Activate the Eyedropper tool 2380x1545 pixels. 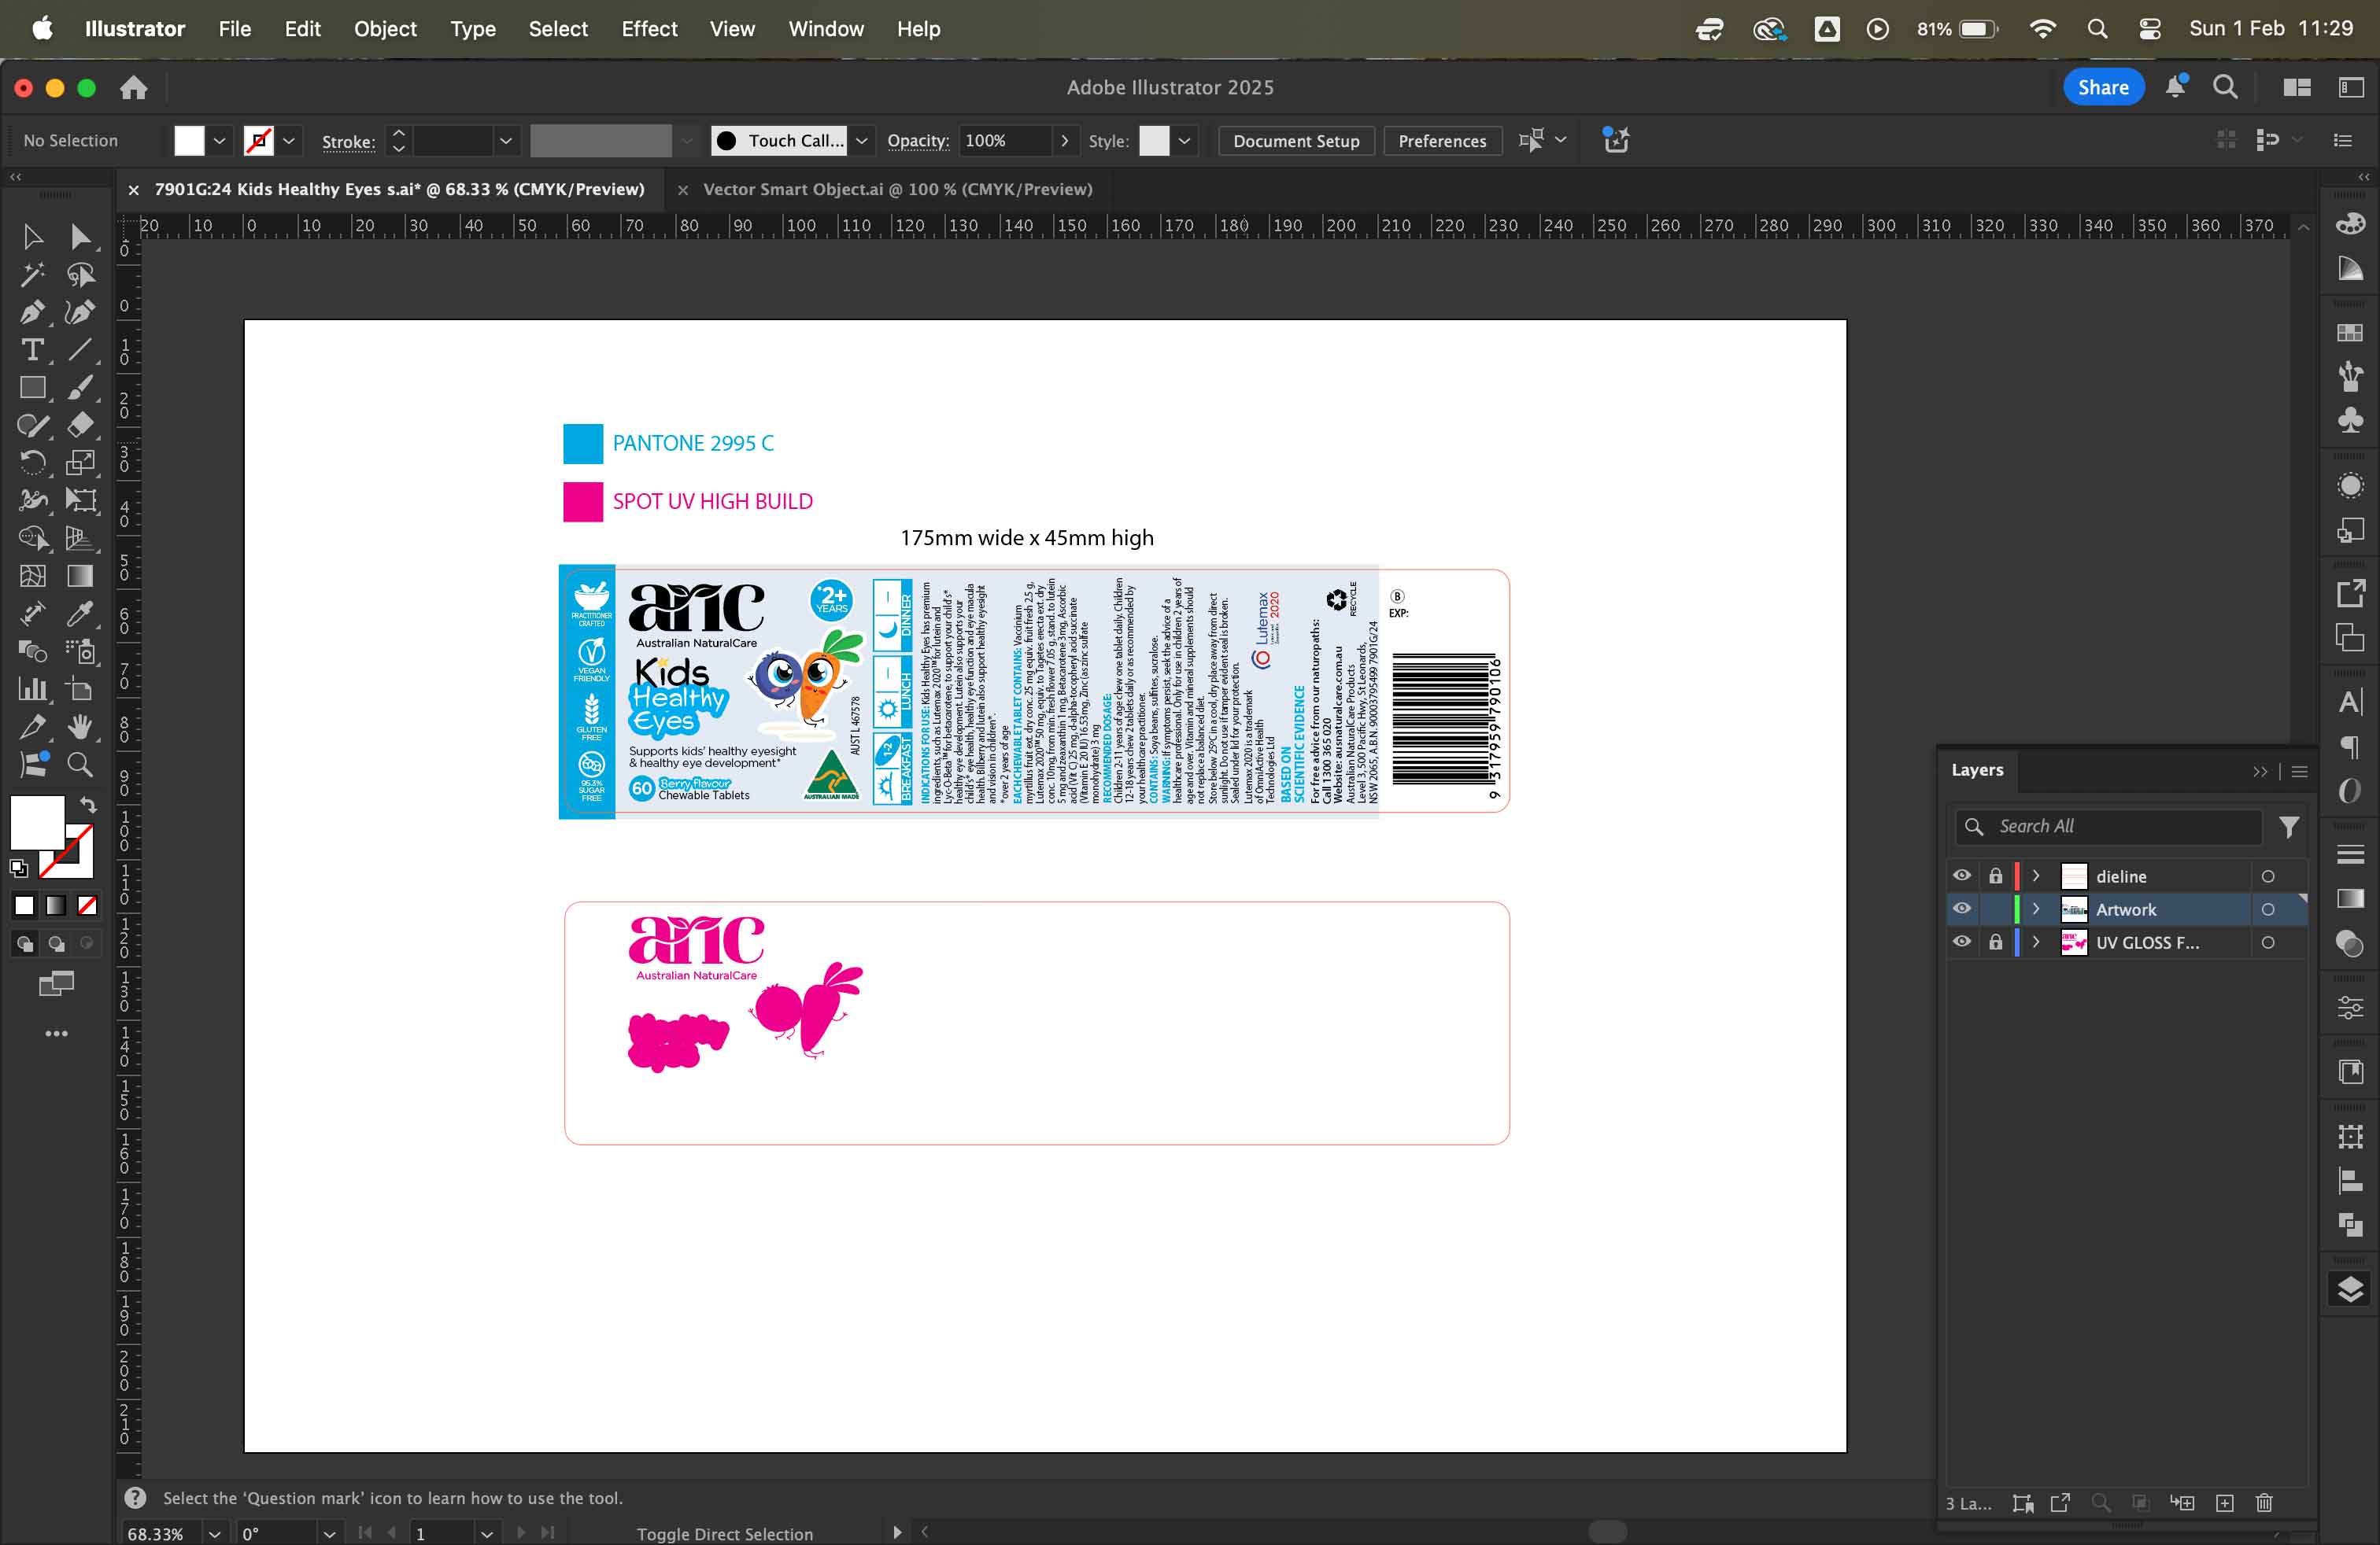tap(80, 614)
